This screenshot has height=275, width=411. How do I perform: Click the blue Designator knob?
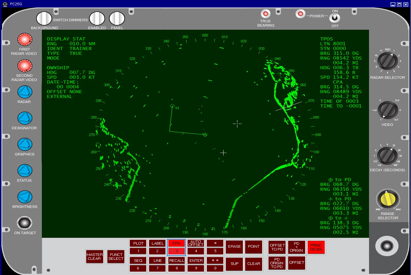coord(25,118)
